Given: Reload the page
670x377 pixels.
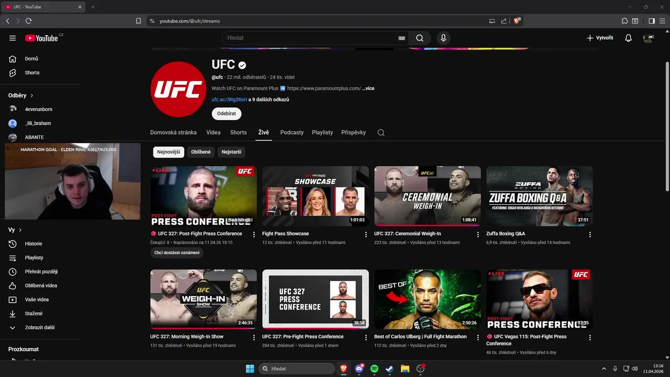Looking at the screenshot, I should tap(28, 21).
